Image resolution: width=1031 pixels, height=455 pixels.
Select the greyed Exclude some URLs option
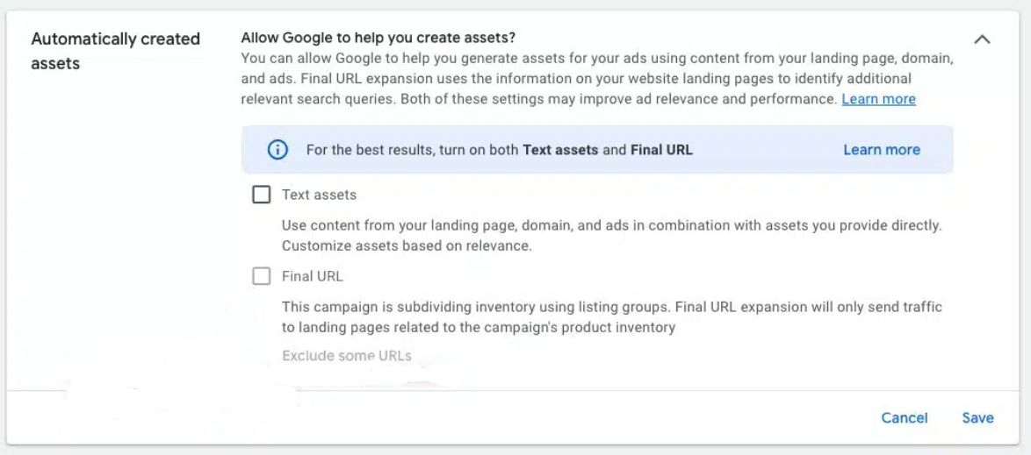347,356
